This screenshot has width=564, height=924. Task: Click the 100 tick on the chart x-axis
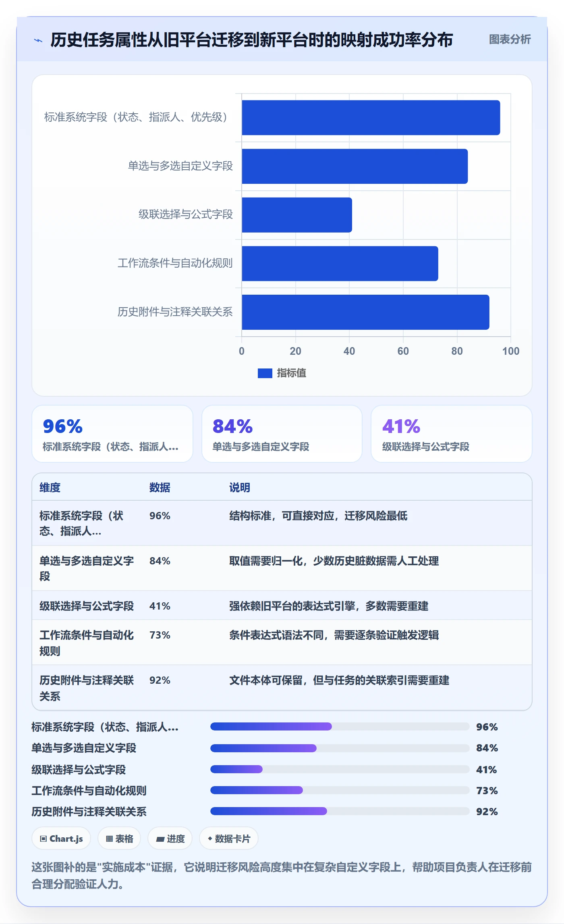click(511, 351)
